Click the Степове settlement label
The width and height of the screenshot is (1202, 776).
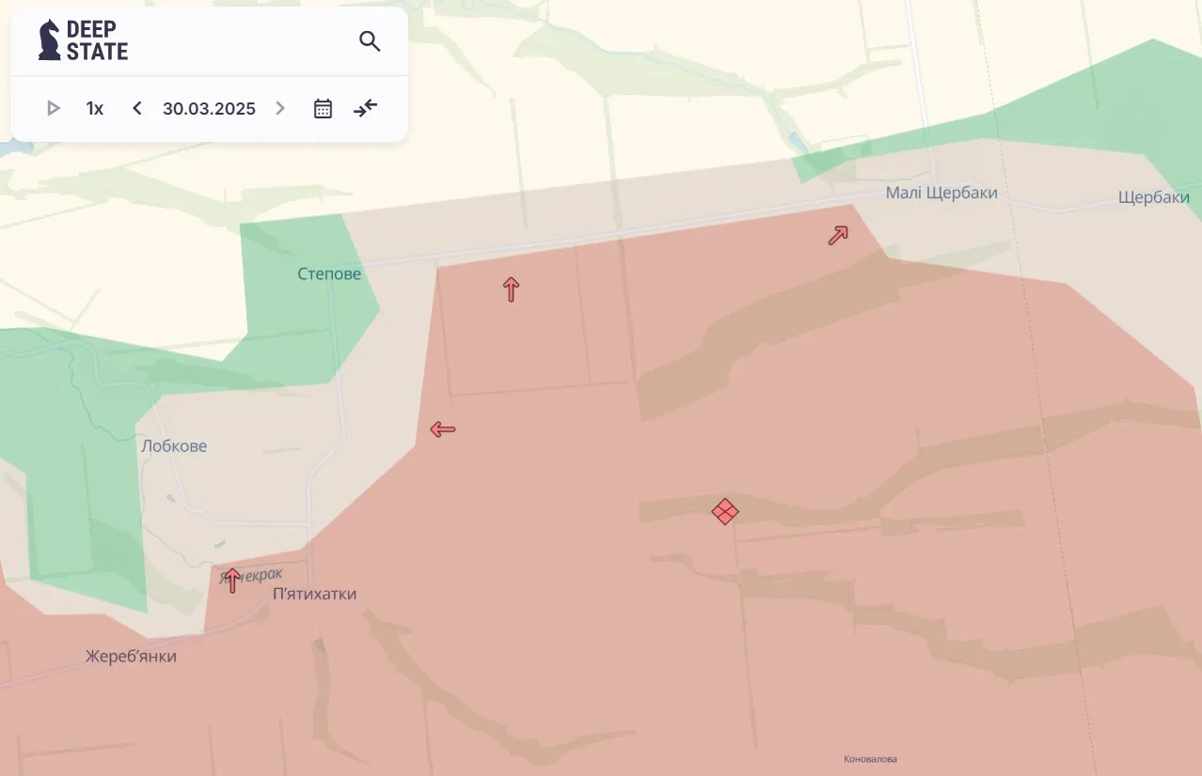click(x=329, y=274)
